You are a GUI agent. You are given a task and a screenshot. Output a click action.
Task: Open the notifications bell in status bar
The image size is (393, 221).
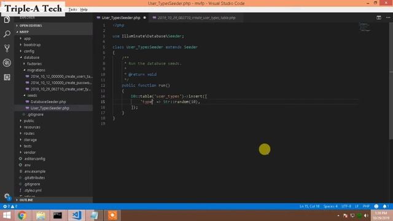386,206
